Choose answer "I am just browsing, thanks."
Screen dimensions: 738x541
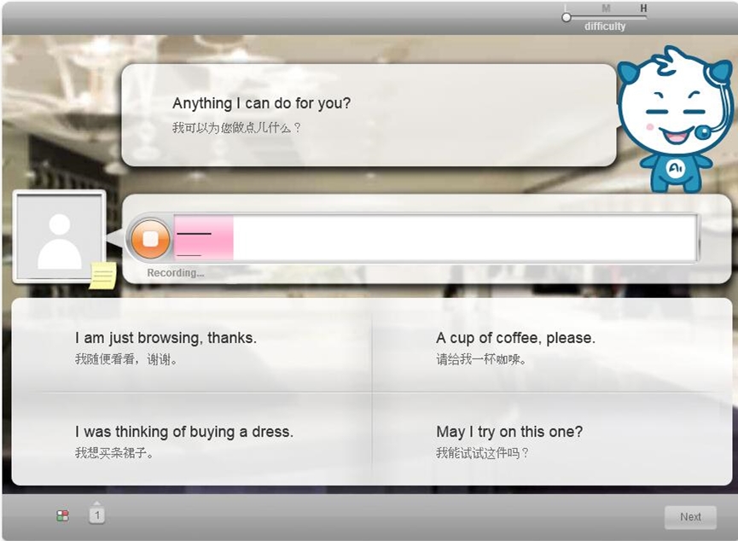166,338
